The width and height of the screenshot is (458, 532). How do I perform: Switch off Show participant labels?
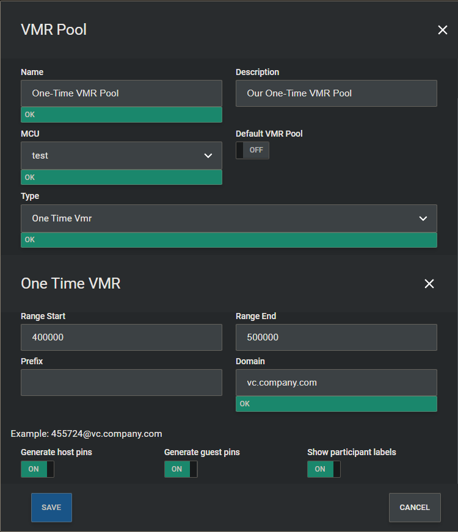(x=324, y=469)
